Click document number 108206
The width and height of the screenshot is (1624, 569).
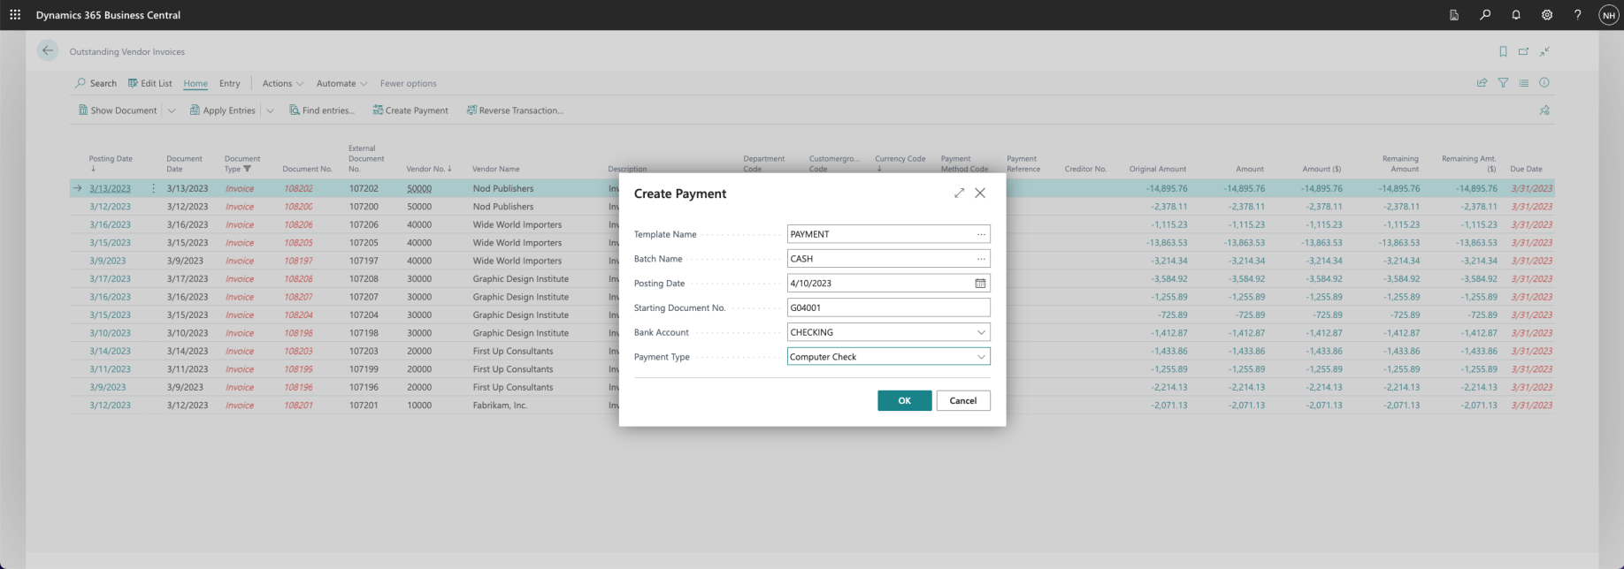tap(298, 224)
